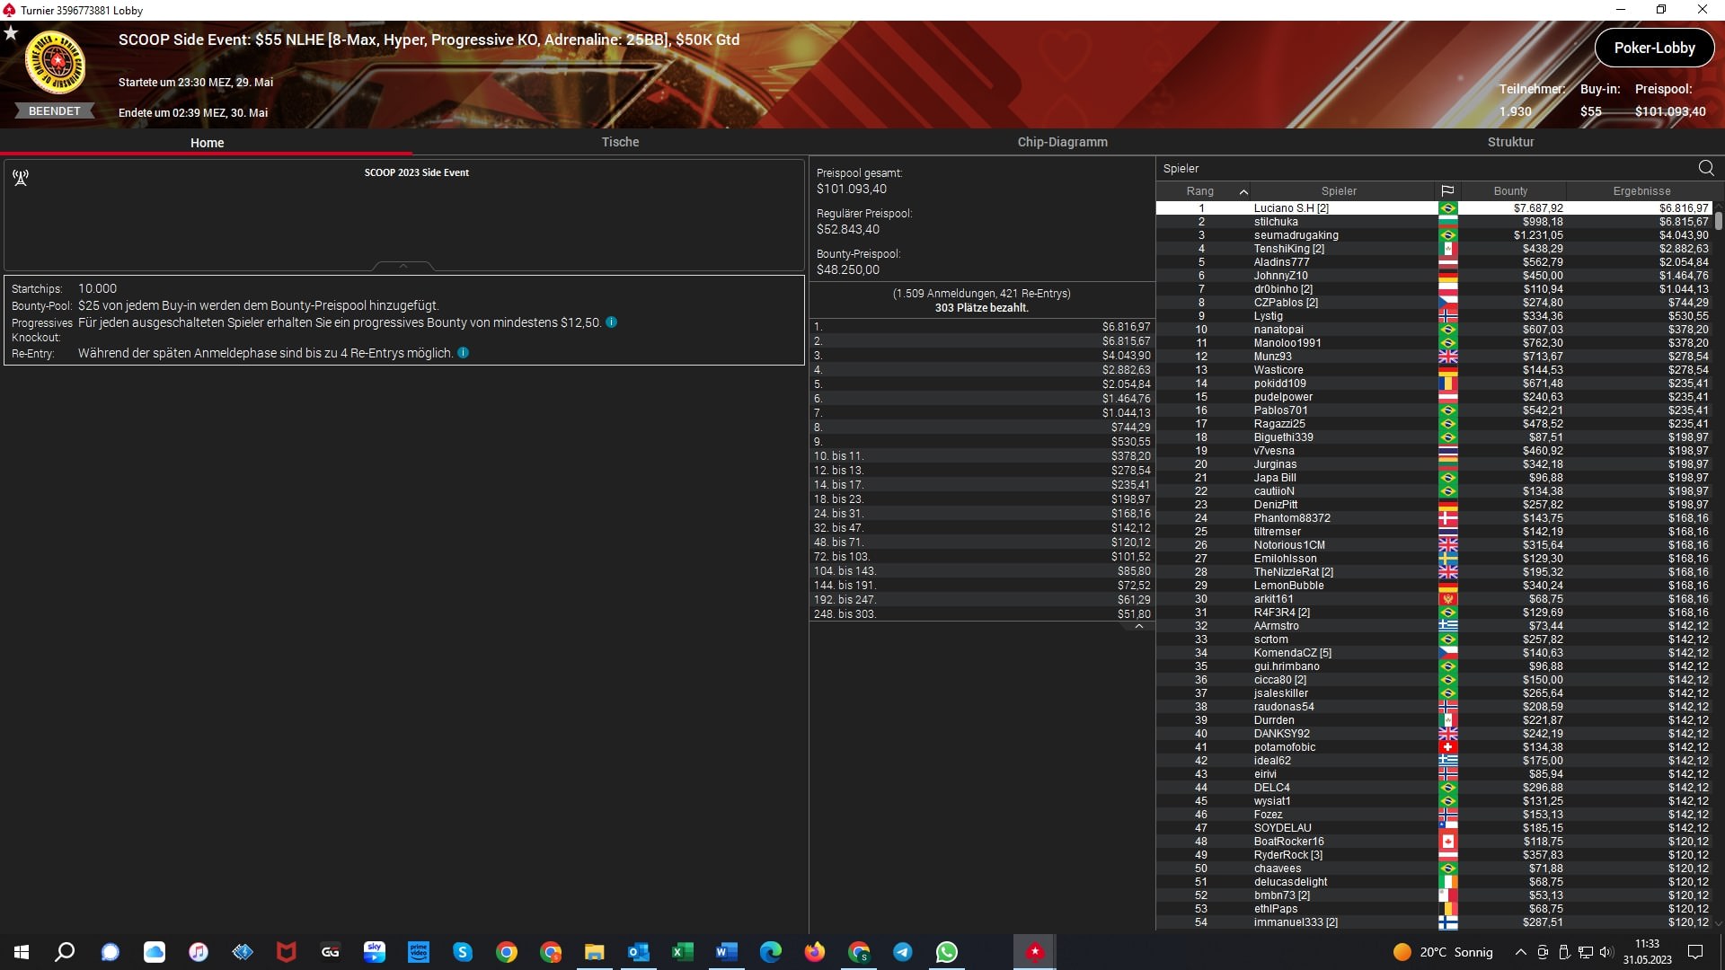The height and width of the screenshot is (970, 1725).
Task: Select player JohnnyZ10
Action: coord(1434,276)
